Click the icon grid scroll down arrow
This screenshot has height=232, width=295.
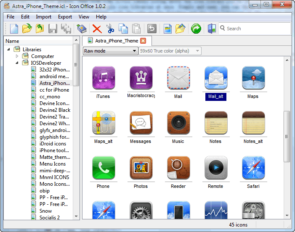coord(287,216)
